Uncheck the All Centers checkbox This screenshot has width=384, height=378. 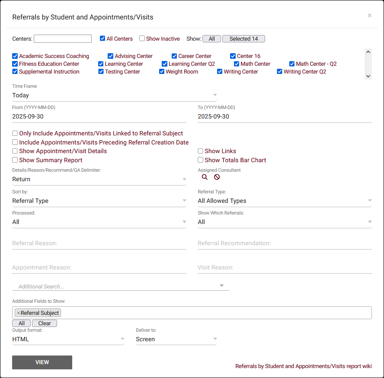click(x=102, y=38)
